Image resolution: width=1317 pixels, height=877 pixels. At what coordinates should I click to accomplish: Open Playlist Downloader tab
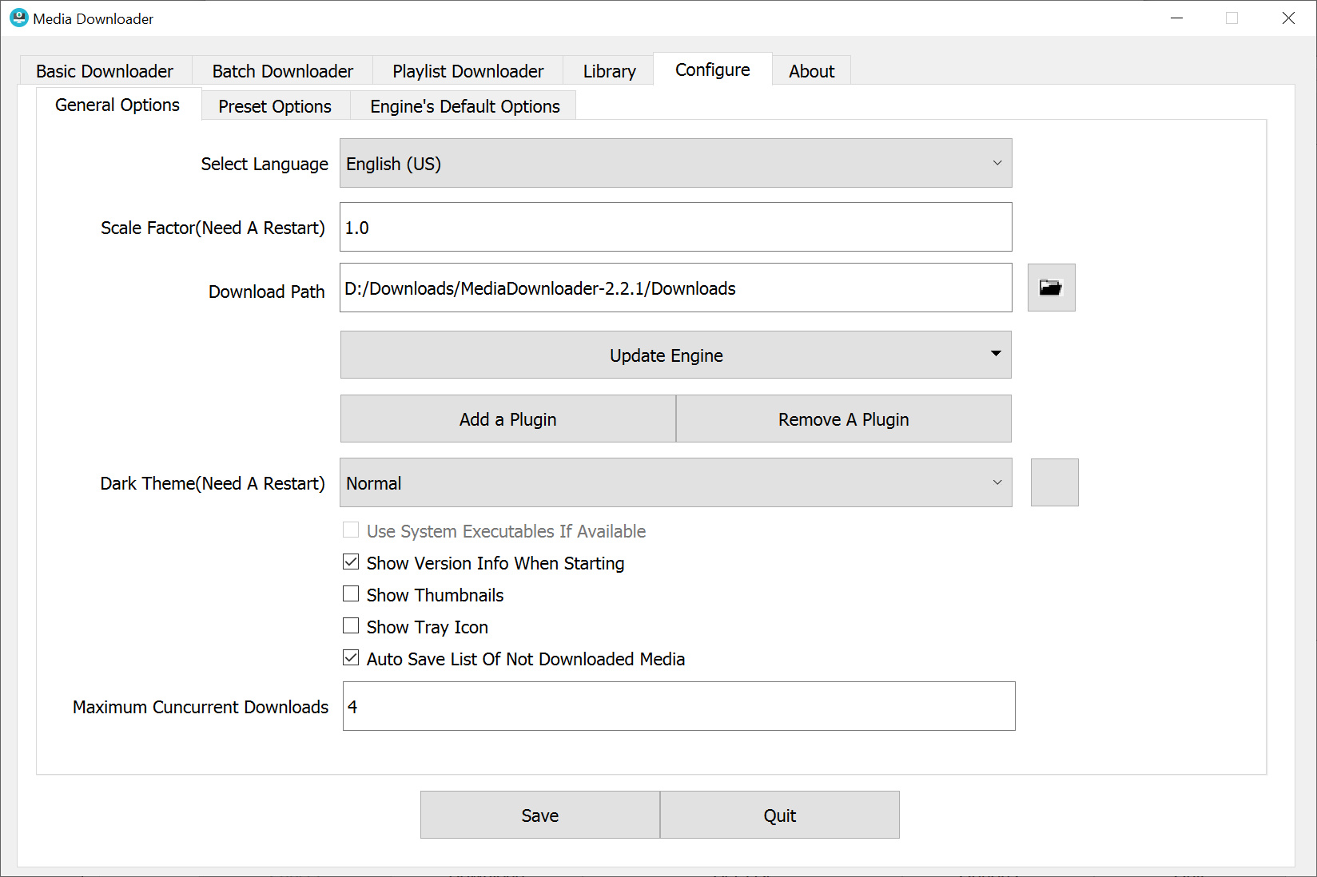pyautogui.click(x=468, y=71)
